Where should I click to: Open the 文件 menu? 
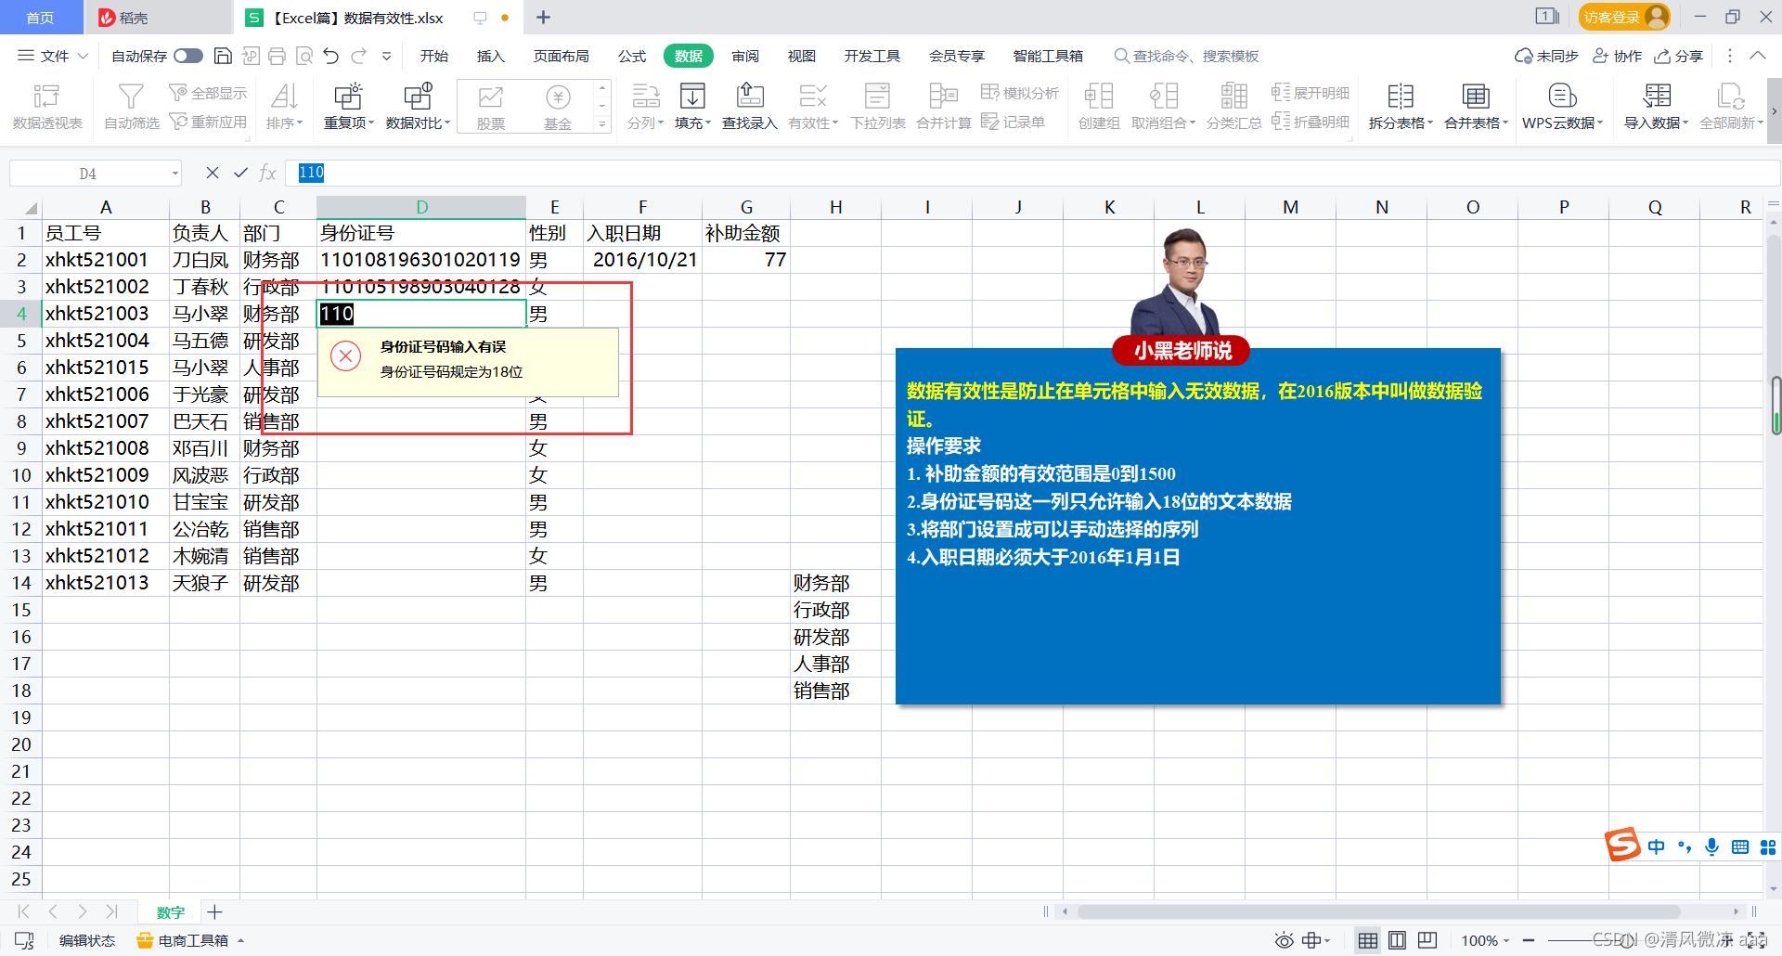click(x=53, y=56)
